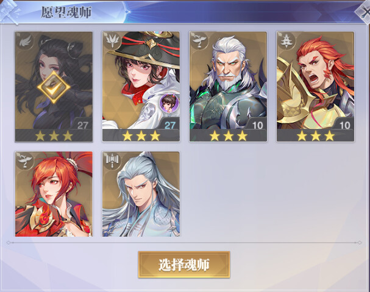Uncheck the gold checkmark on black-haired girl card
Viewport: 370px width, 292px height.
click(54, 88)
